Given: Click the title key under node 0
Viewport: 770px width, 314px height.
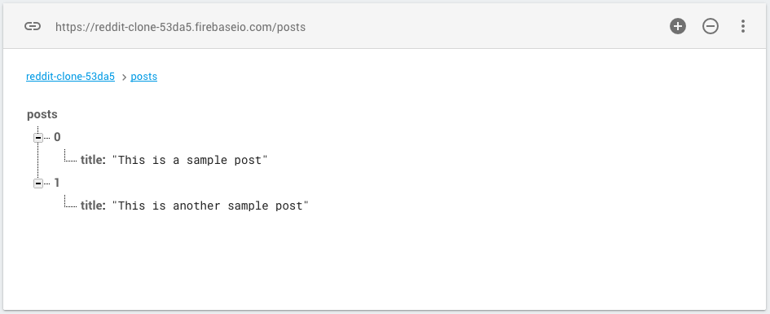Looking at the screenshot, I should (x=93, y=160).
